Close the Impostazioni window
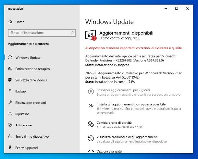 pos(187,8)
